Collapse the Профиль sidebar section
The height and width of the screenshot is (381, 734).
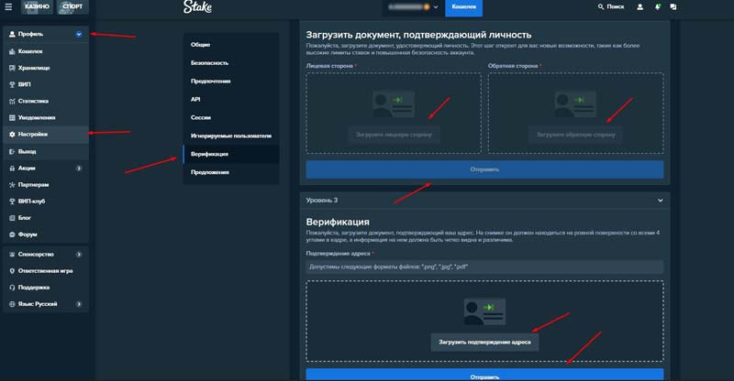(x=79, y=35)
